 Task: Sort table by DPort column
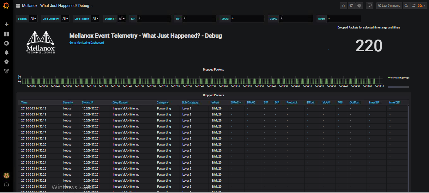(x=311, y=103)
